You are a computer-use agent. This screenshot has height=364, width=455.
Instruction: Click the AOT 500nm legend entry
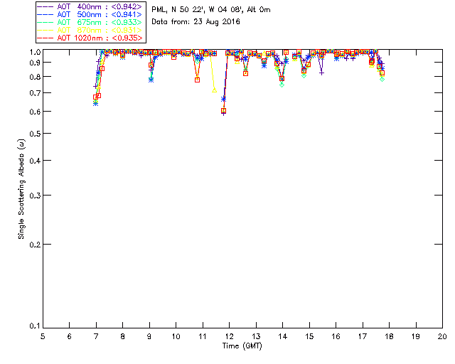(90, 14)
